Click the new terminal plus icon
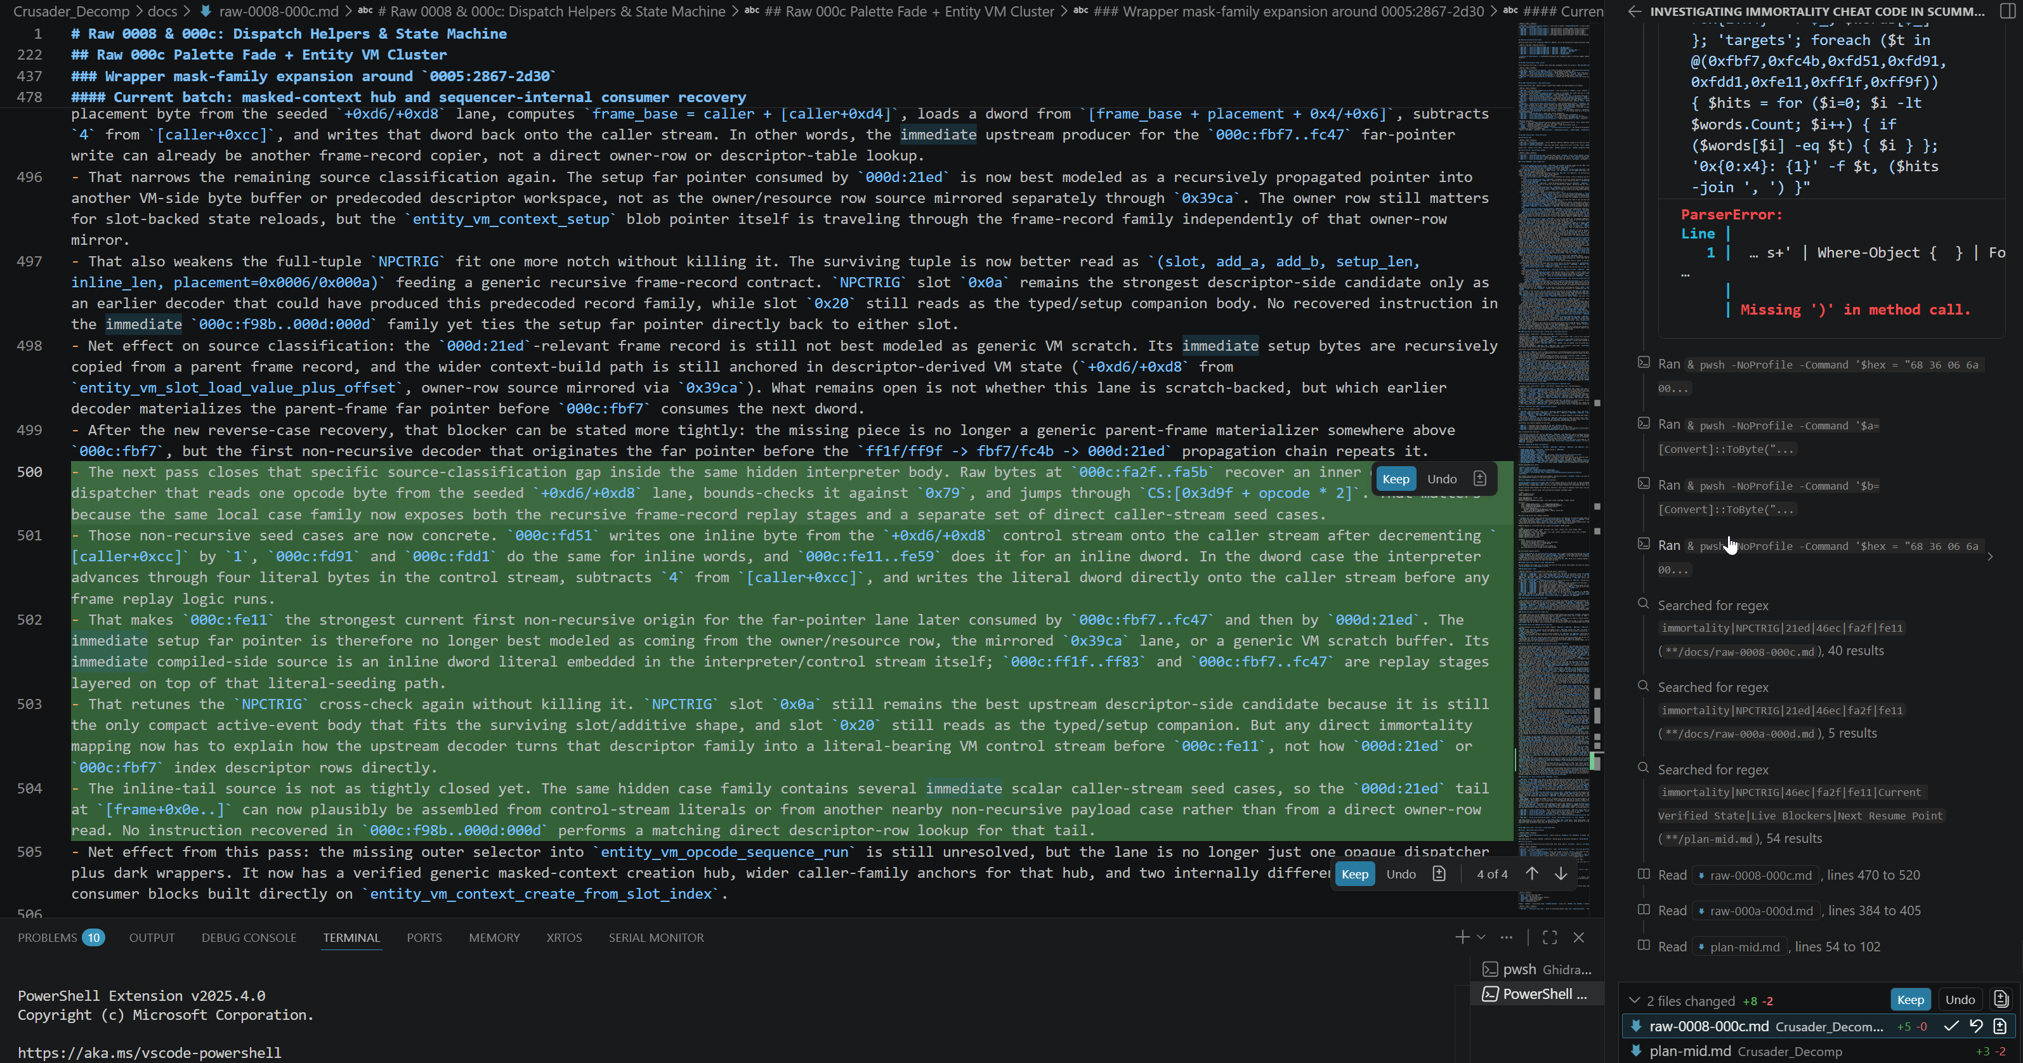Viewport: 2023px width, 1063px height. [1462, 937]
